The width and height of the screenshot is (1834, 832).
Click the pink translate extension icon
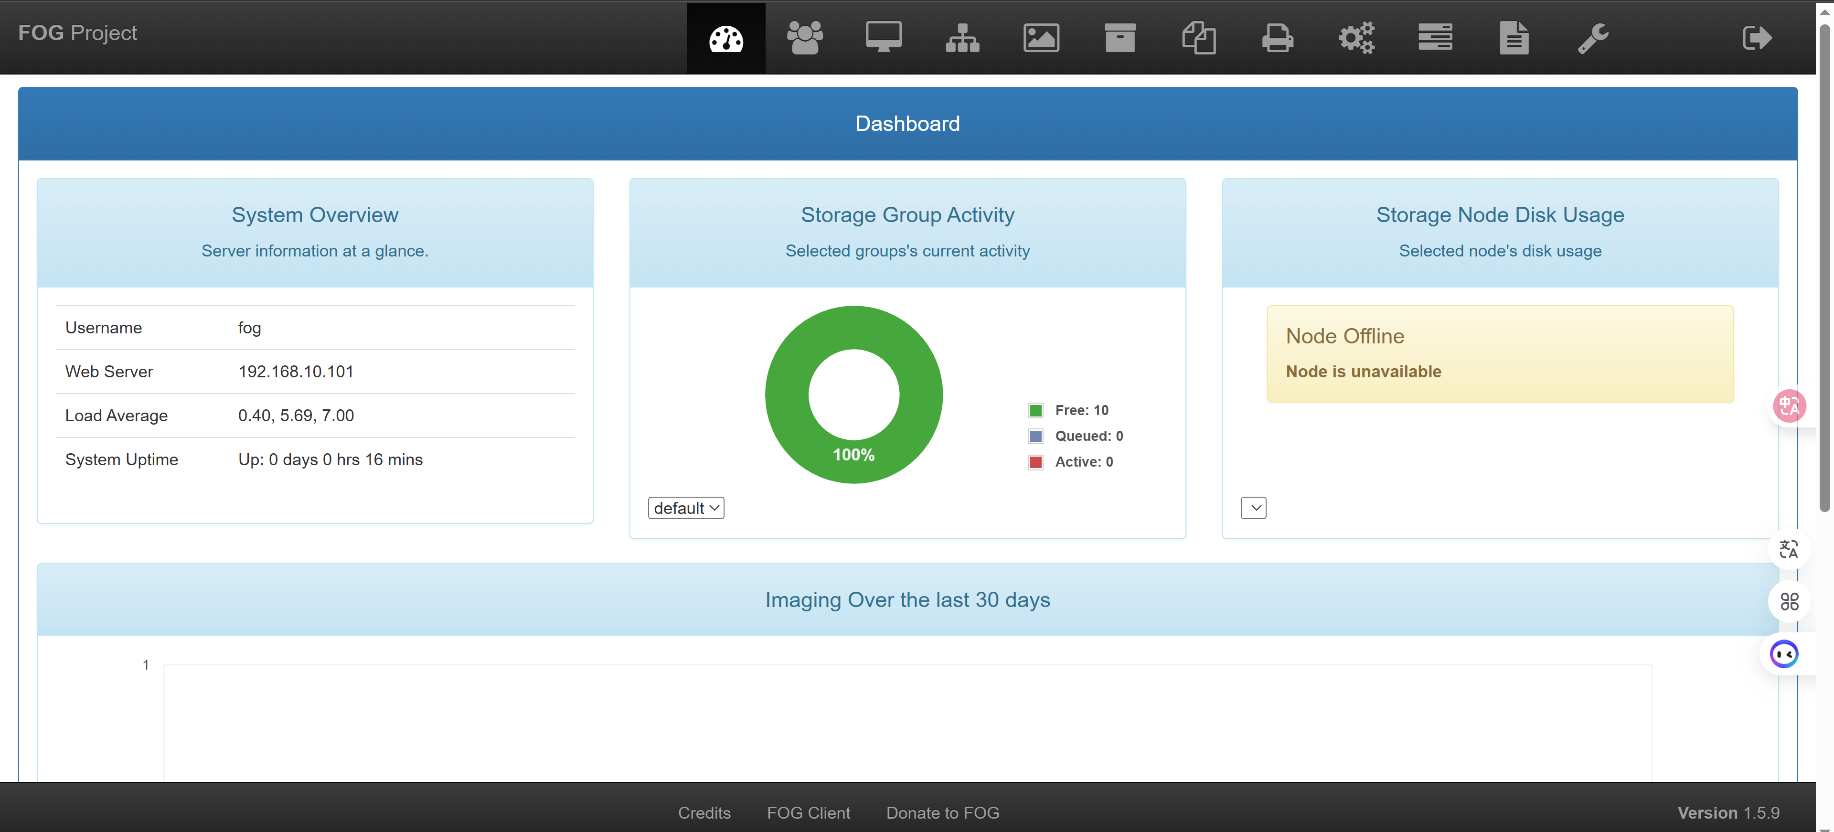click(1789, 406)
